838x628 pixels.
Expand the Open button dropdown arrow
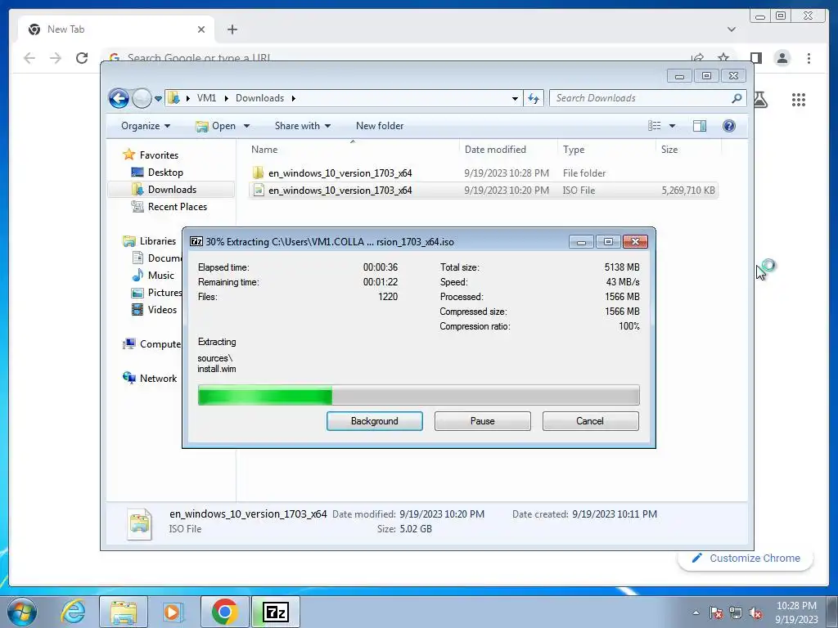246,126
